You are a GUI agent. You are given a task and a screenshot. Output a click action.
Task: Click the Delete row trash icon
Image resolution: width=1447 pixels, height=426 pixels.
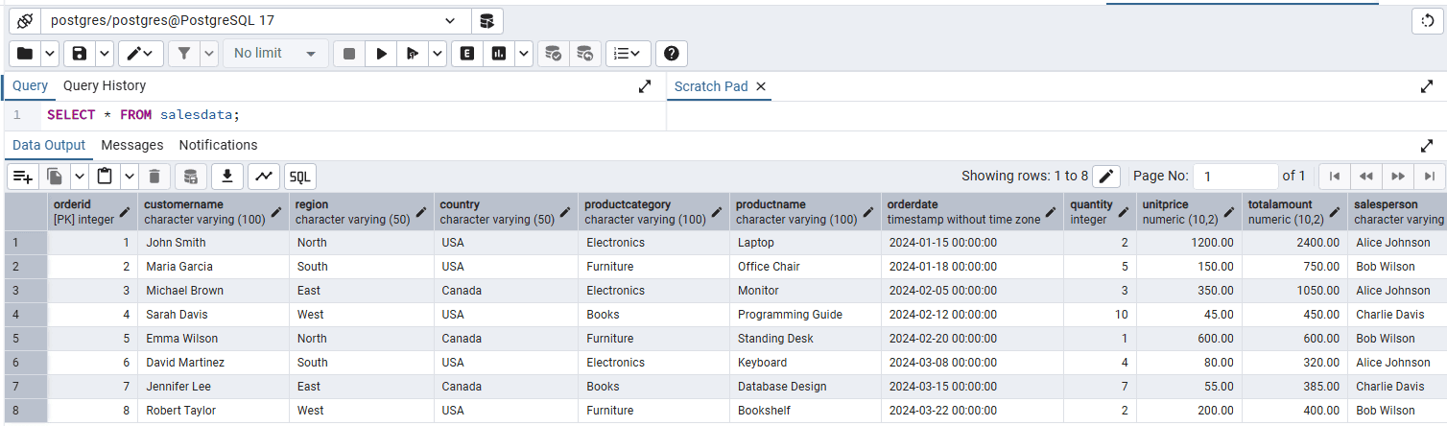point(154,177)
